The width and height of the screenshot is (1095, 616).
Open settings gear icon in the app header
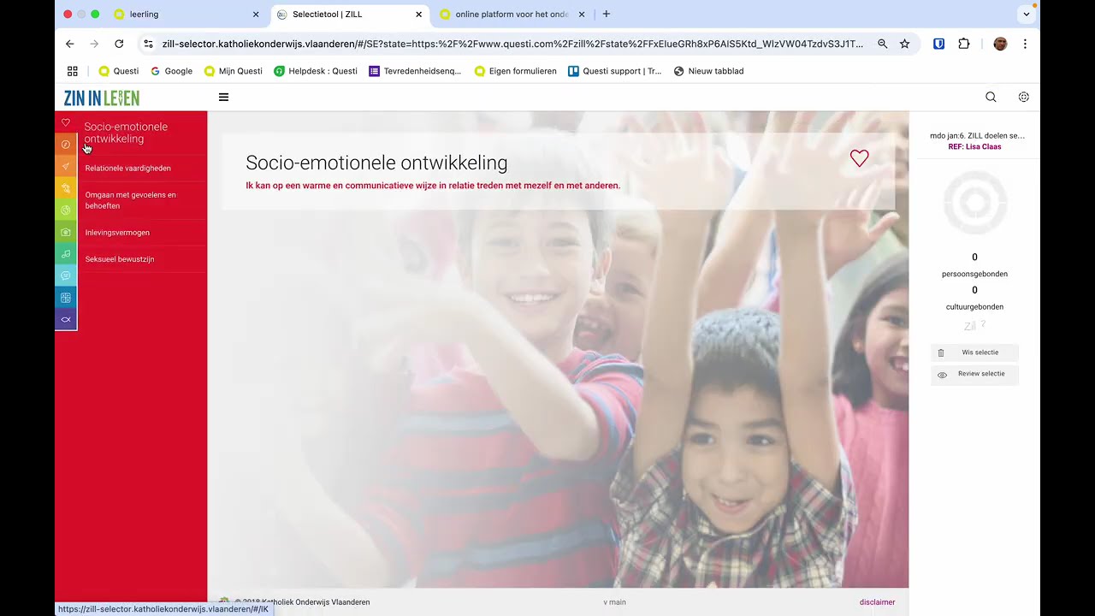click(1023, 98)
